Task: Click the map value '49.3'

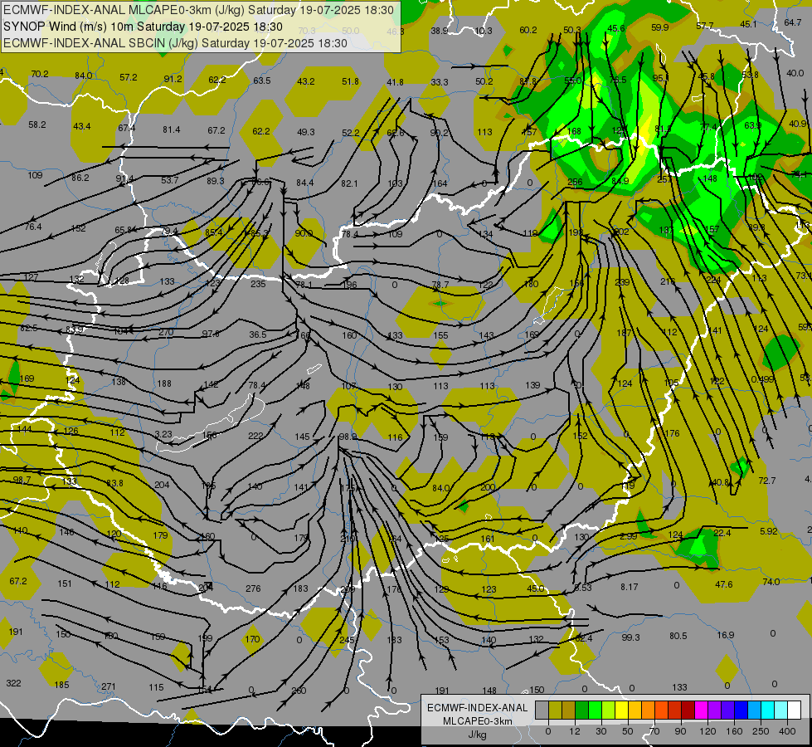Action: pyautogui.click(x=306, y=132)
